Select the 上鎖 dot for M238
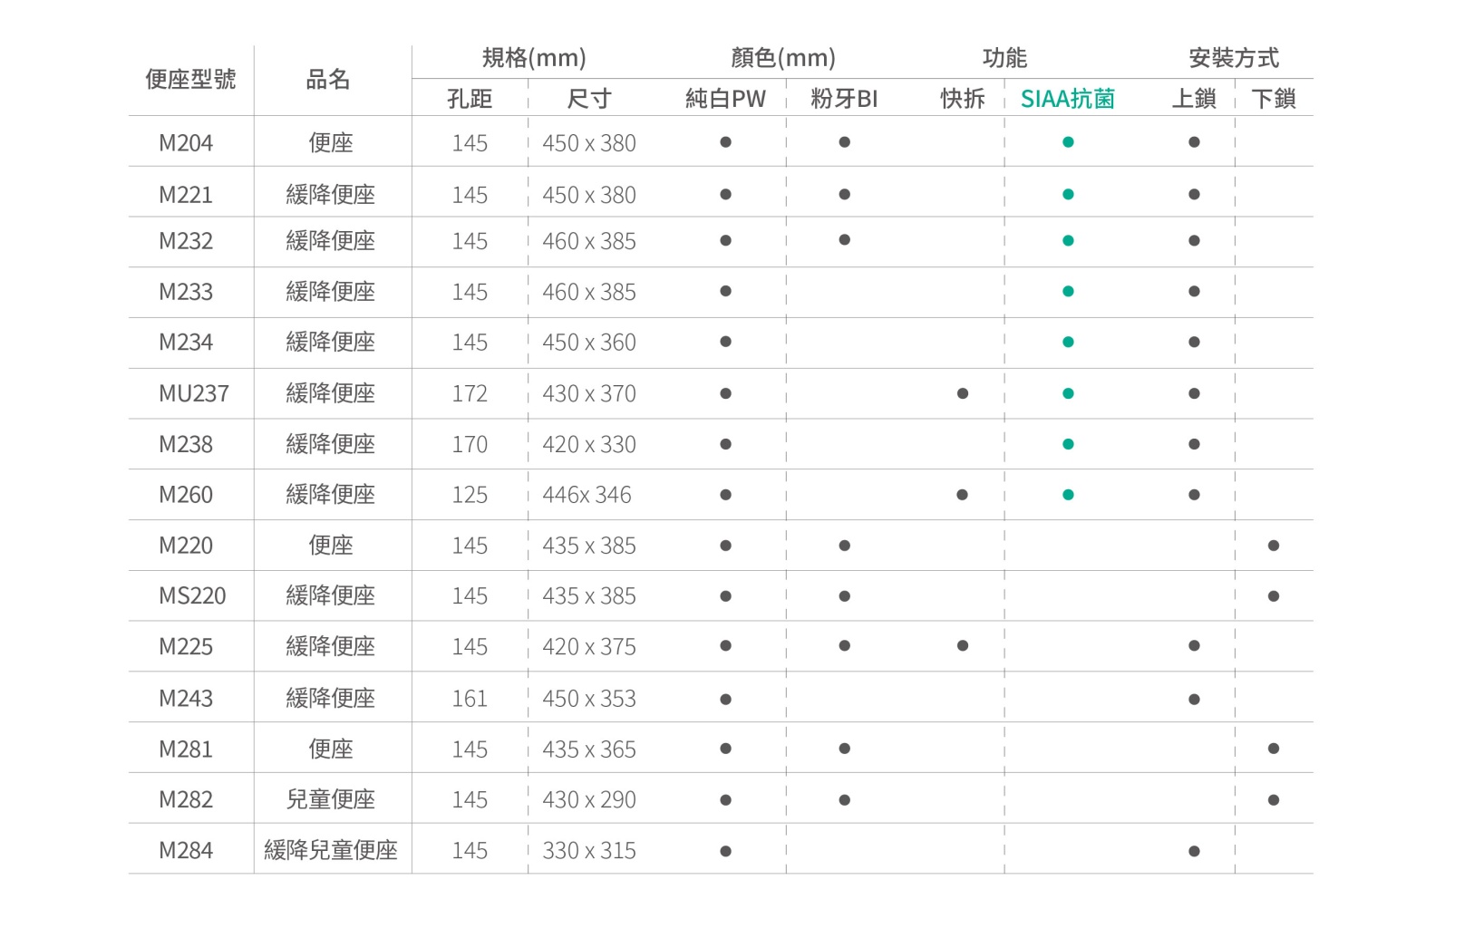Screen dimensions: 1474x928 point(1195,443)
